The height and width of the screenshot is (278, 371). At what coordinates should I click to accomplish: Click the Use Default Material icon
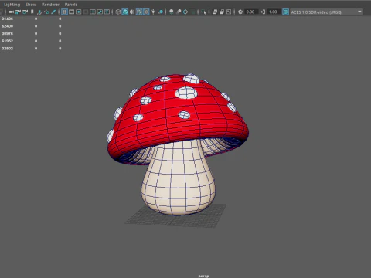tap(132, 12)
